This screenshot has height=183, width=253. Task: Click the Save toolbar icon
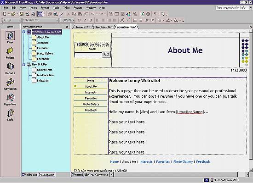(22, 14)
